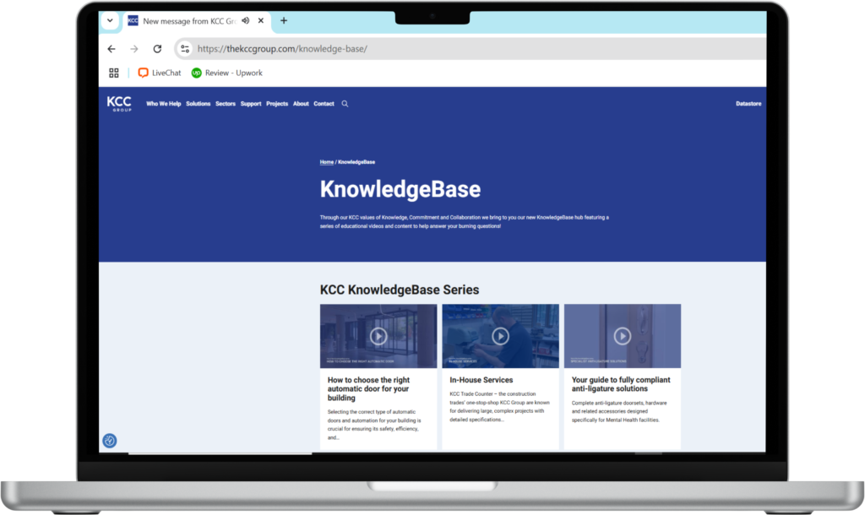This screenshot has height=515, width=865.
Task: Open the Contact page link
Action: click(324, 104)
